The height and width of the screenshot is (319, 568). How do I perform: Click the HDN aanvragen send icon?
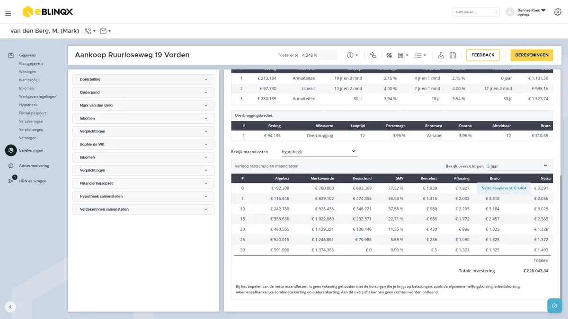tap(11, 181)
